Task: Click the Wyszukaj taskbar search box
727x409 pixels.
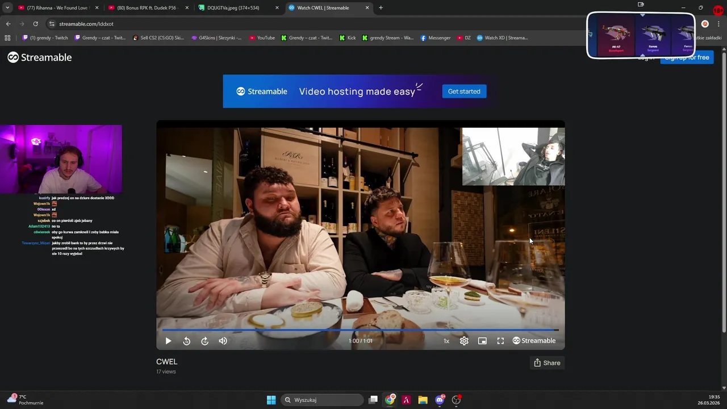Action: tap(322, 400)
